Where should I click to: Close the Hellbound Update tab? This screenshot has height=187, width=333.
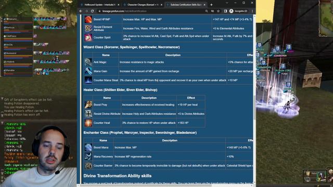coord(119,5)
